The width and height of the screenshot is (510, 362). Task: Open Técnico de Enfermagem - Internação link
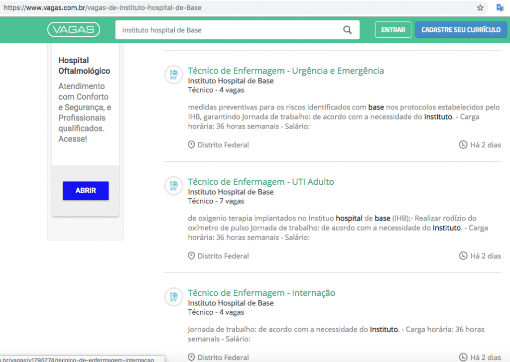261,293
